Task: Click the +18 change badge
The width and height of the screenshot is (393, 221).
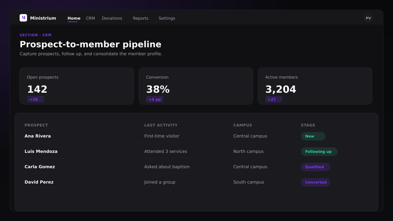Action: 36,99
